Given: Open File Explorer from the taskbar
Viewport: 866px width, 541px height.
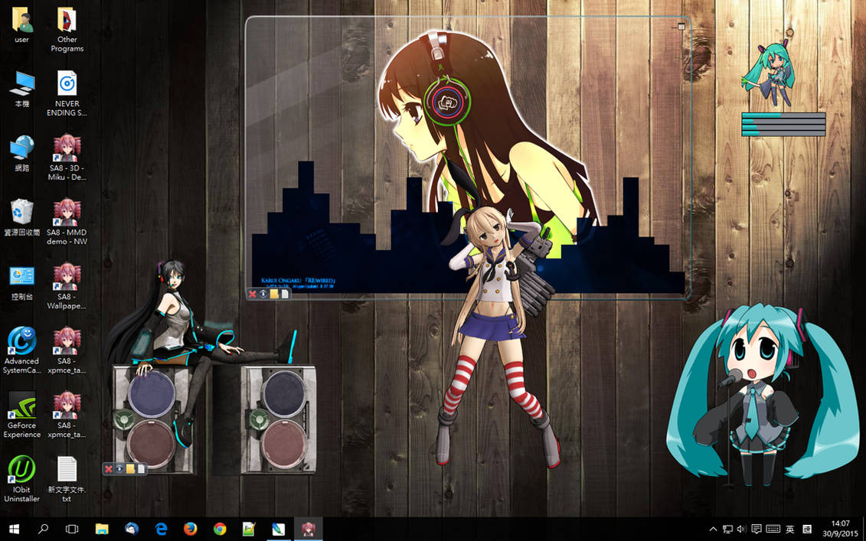Looking at the screenshot, I should pos(102,529).
